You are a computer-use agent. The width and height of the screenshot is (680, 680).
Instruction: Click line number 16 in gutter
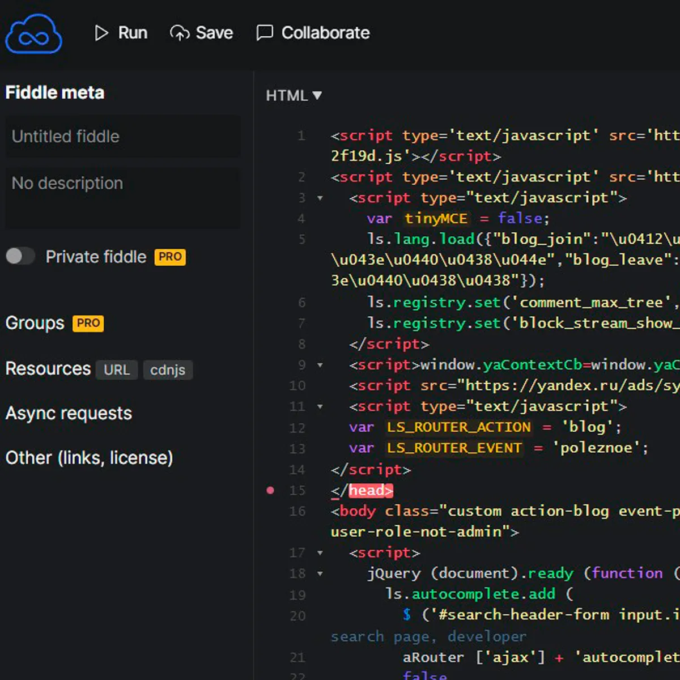(x=297, y=512)
